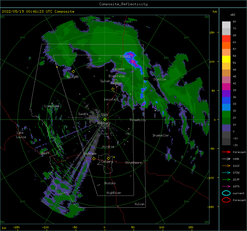Click the orange 111V arrow in legend
This screenshot has height=231, width=247.
[x=226, y=166]
